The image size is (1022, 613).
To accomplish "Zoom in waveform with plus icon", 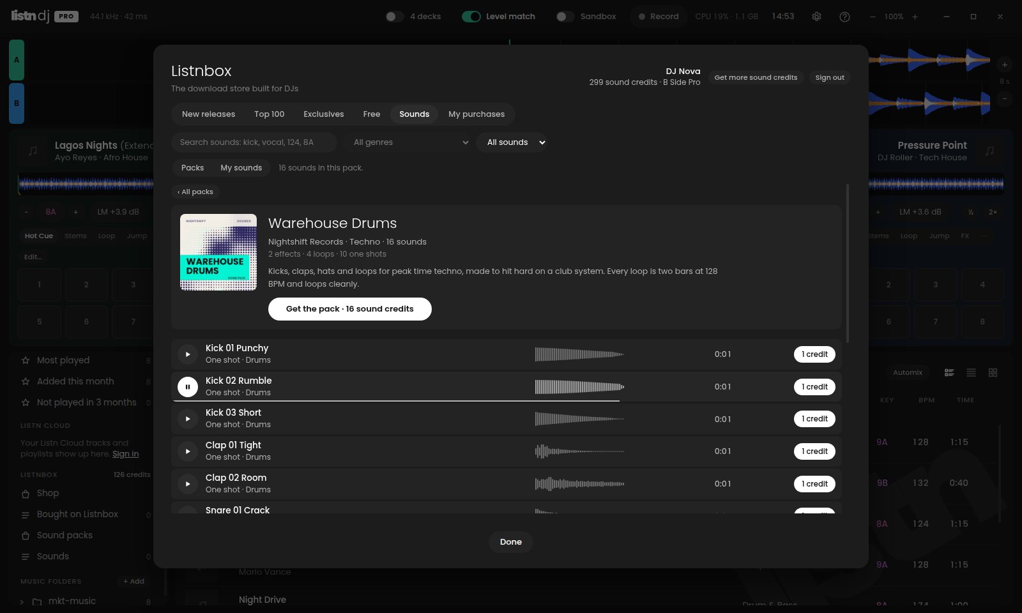I will [1005, 64].
